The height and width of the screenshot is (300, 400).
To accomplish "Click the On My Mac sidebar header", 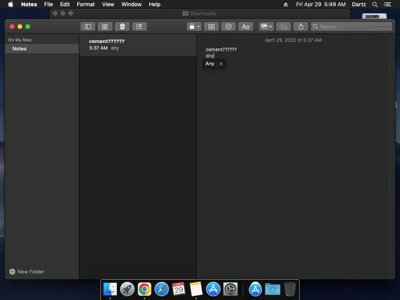I will (x=20, y=40).
